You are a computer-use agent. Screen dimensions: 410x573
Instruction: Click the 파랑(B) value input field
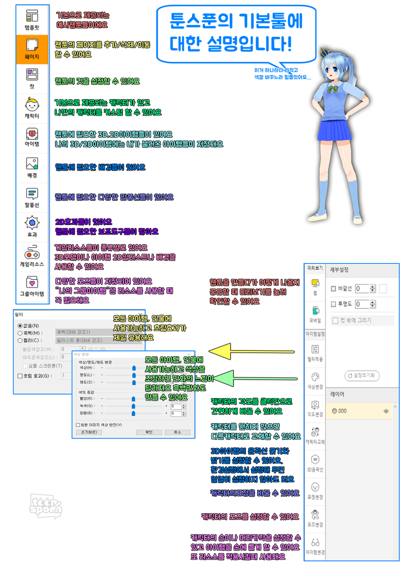[176, 413]
